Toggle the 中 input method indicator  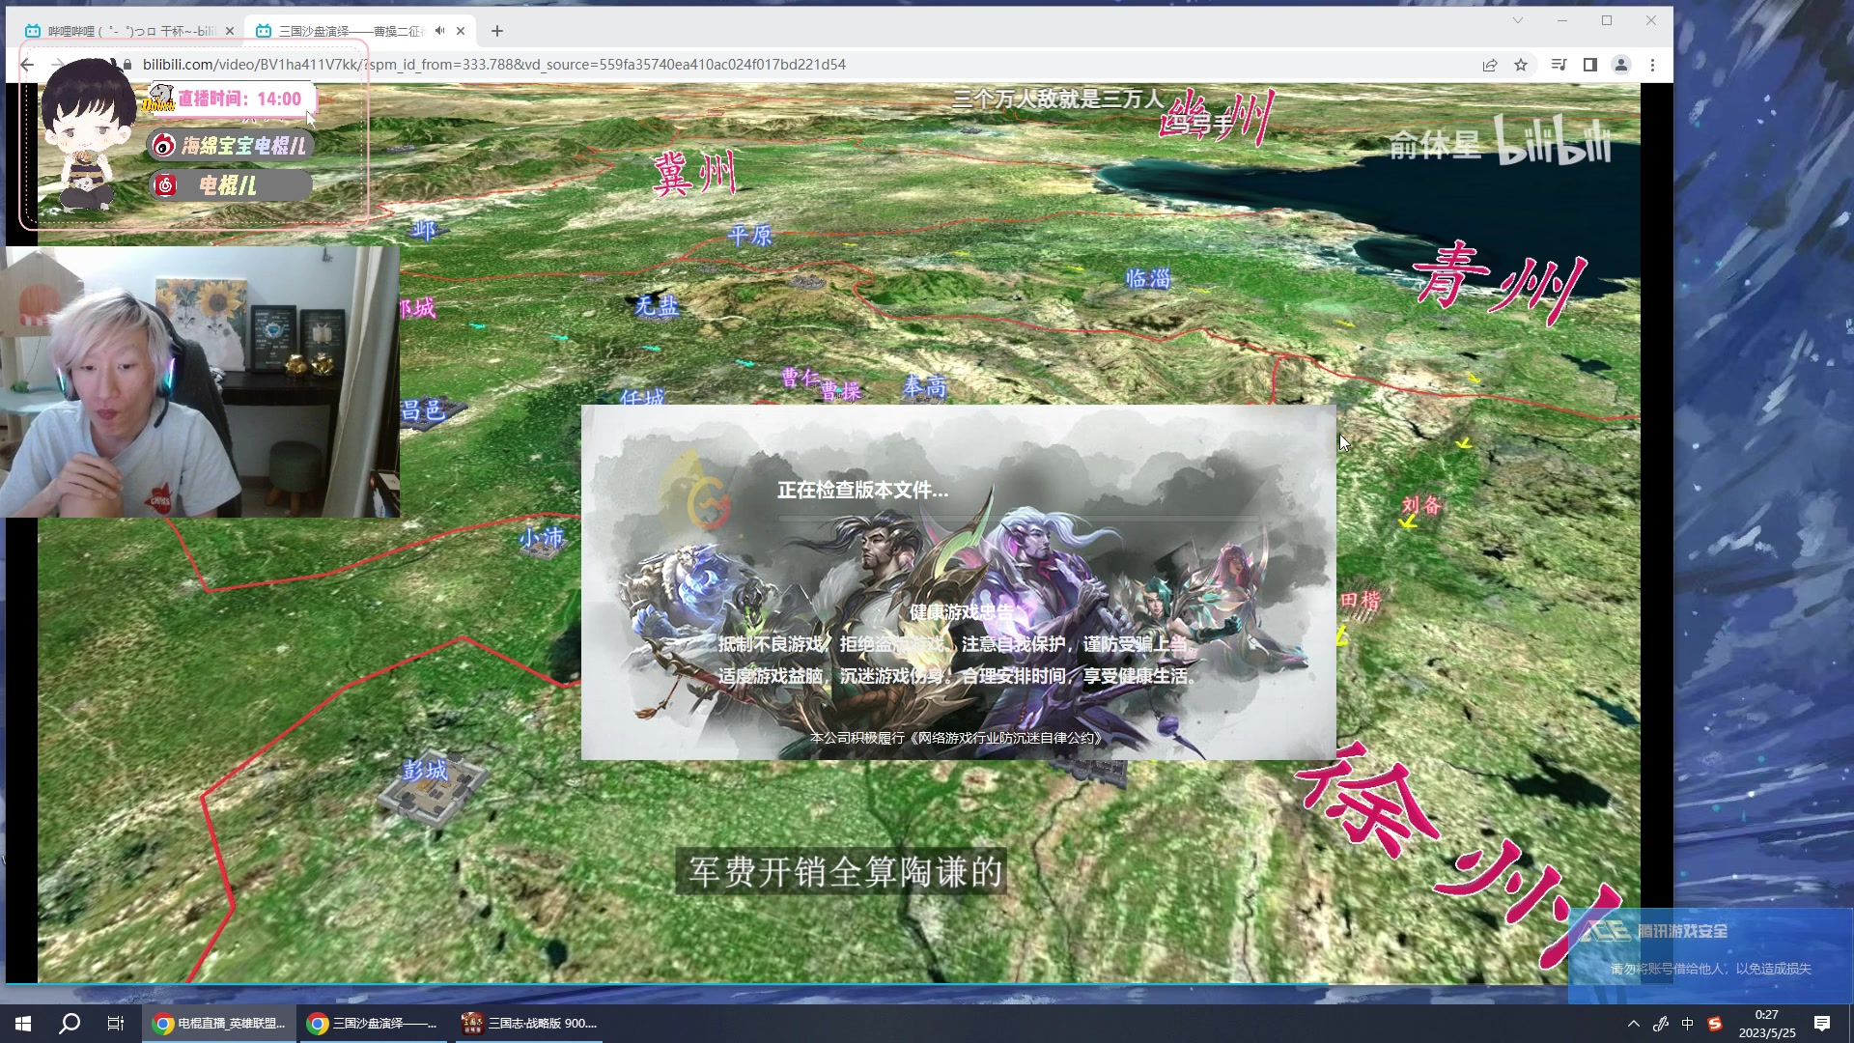1688,1024
